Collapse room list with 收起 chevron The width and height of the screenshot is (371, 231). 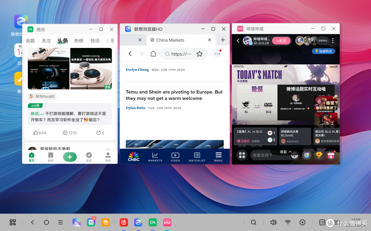(286, 152)
